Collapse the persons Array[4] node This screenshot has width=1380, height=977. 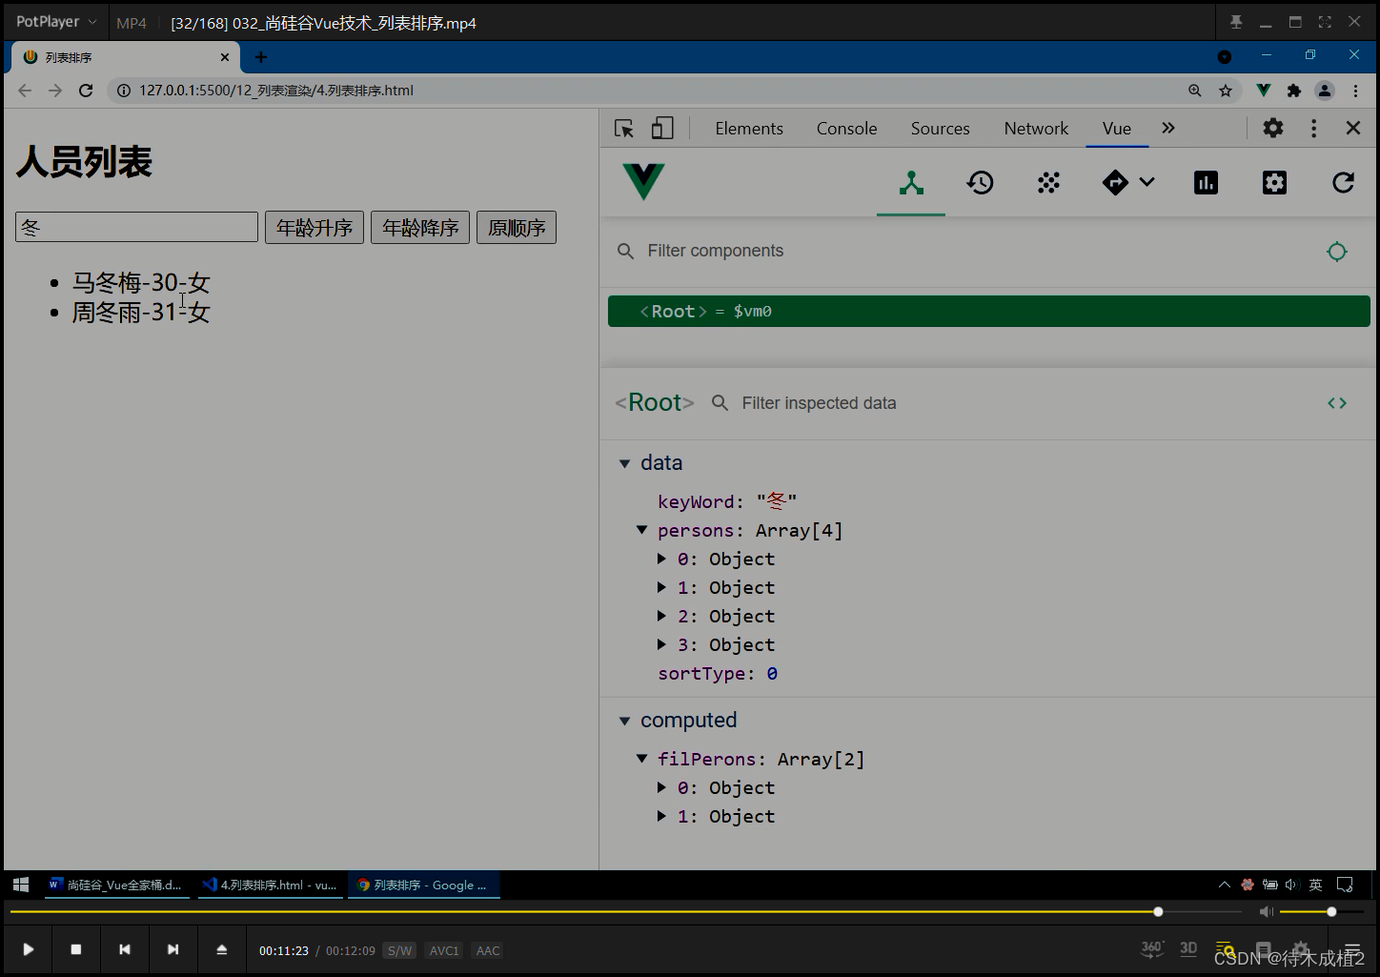642,530
